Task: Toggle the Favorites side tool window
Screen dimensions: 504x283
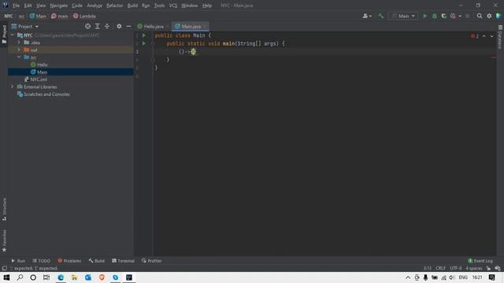Action: 4,241
